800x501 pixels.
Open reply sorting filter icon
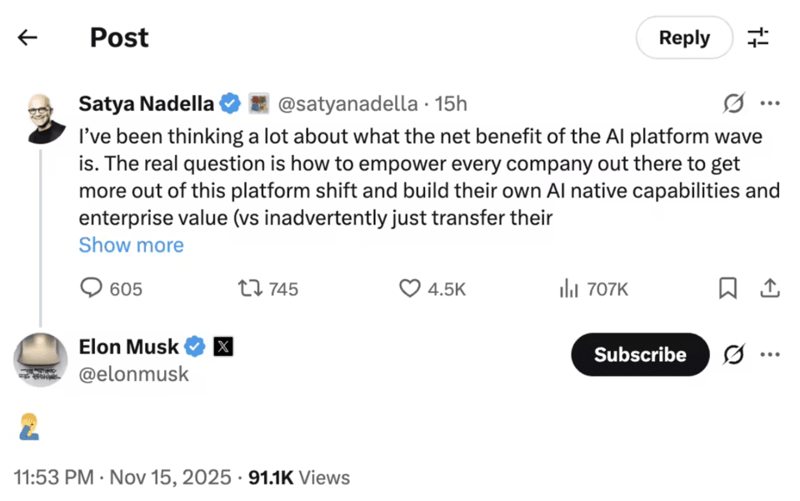(758, 38)
